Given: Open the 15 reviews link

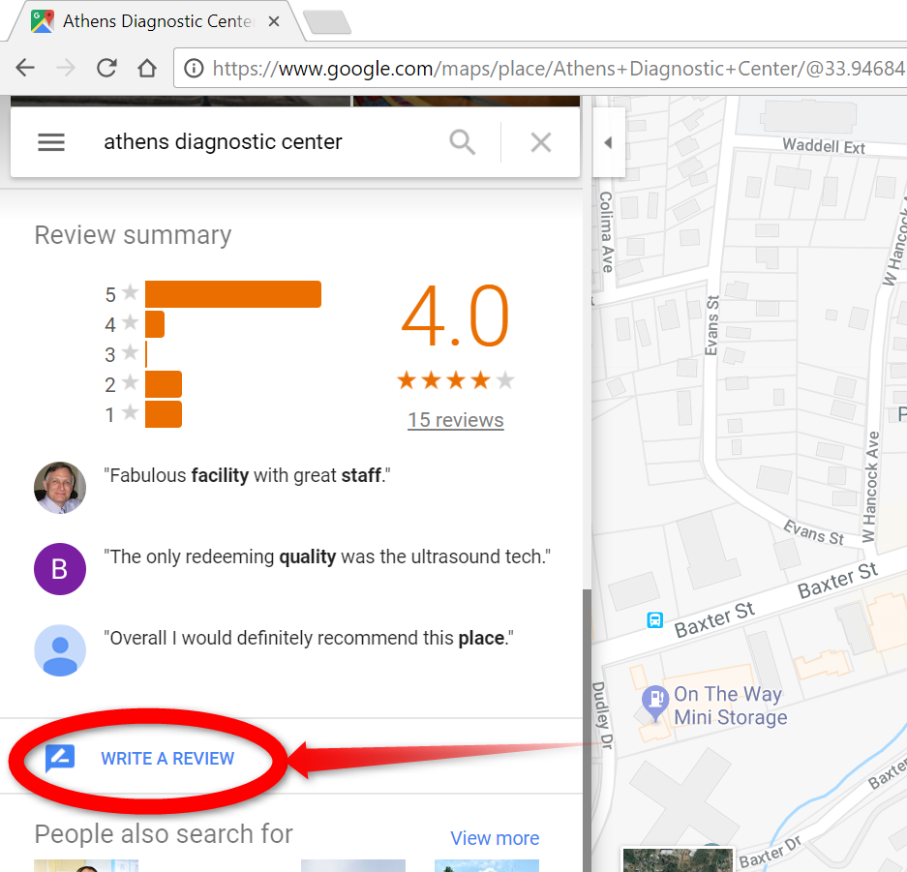Looking at the screenshot, I should [456, 420].
